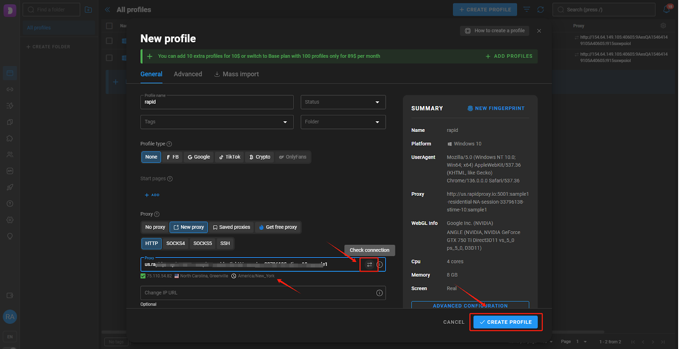Click the new folder icon beside folder search

[x=88, y=9]
